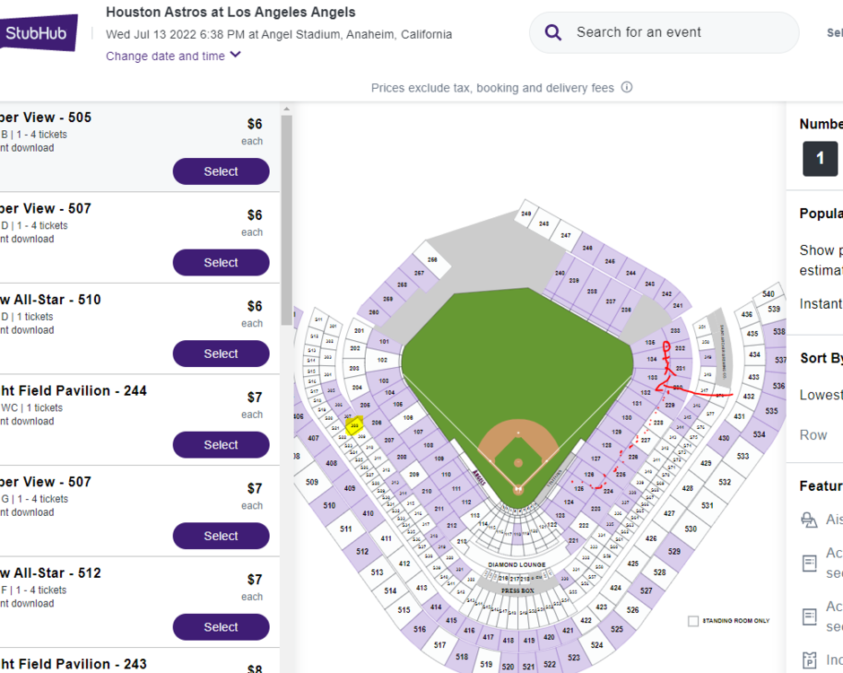Viewport: 843px width, 673px height.
Task: Toggle the Standing Room Only box
Action: (693, 621)
